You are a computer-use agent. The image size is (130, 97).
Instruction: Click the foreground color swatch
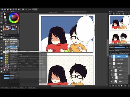5,14
